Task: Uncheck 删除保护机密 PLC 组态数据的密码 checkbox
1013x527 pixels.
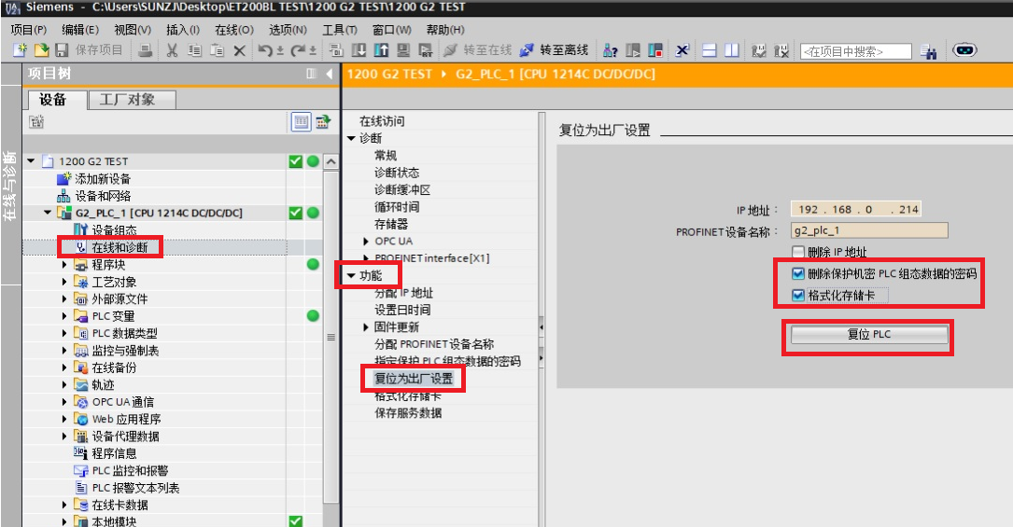Action: tap(798, 273)
